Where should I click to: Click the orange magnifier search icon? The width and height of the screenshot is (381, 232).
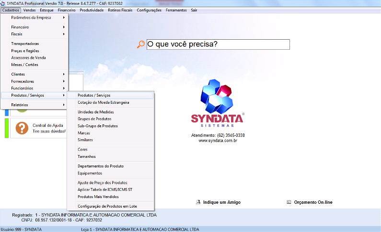[x=141, y=44]
